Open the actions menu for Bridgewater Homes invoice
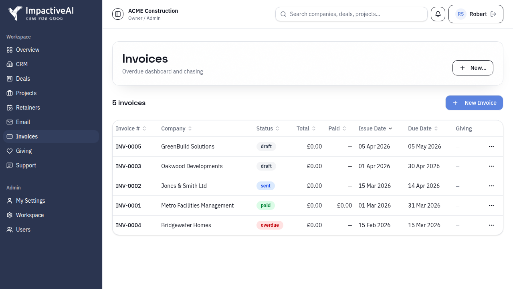This screenshot has height=289, width=513. click(491, 225)
